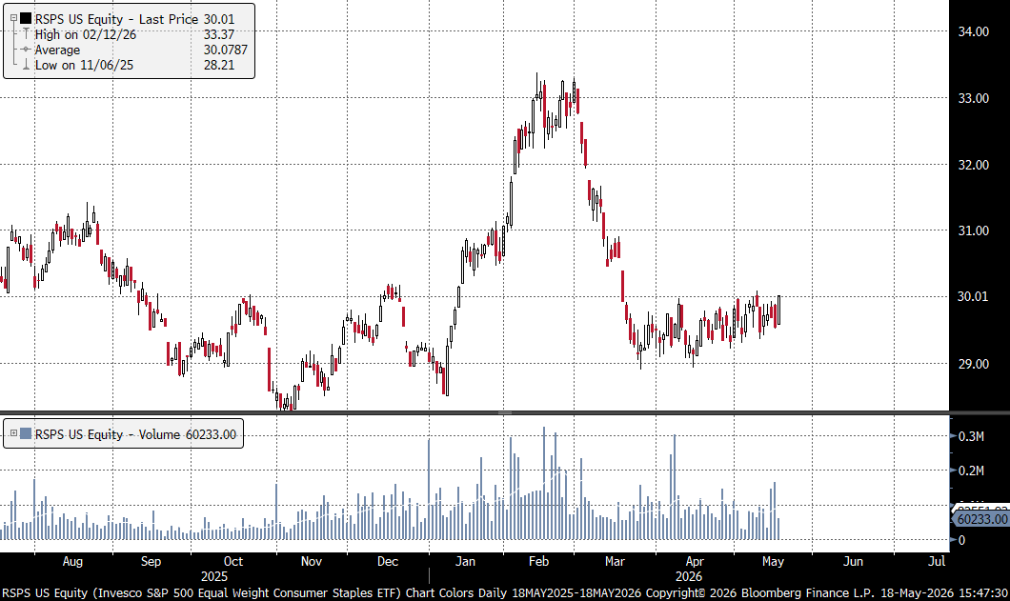The width and height of the screenshot is (1010, 601).
Task: Click the Jan month label on time axis
Action: point(465,561)
